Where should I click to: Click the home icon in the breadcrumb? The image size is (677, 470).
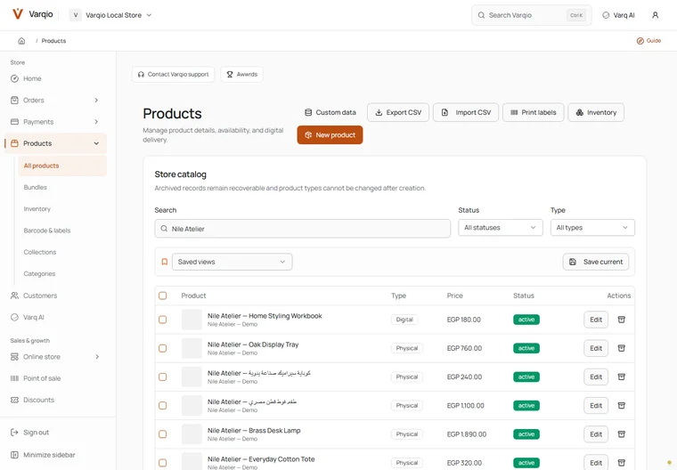pos(21,41)
